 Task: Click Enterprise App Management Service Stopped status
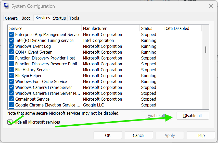[x=149, y=34]
